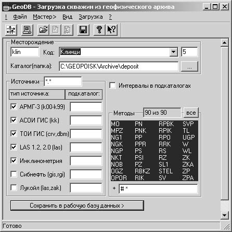Click the GeoDB title bar app icon
Image resolution: width=232 pixels, height=232 pixels.
coord(7,7)
